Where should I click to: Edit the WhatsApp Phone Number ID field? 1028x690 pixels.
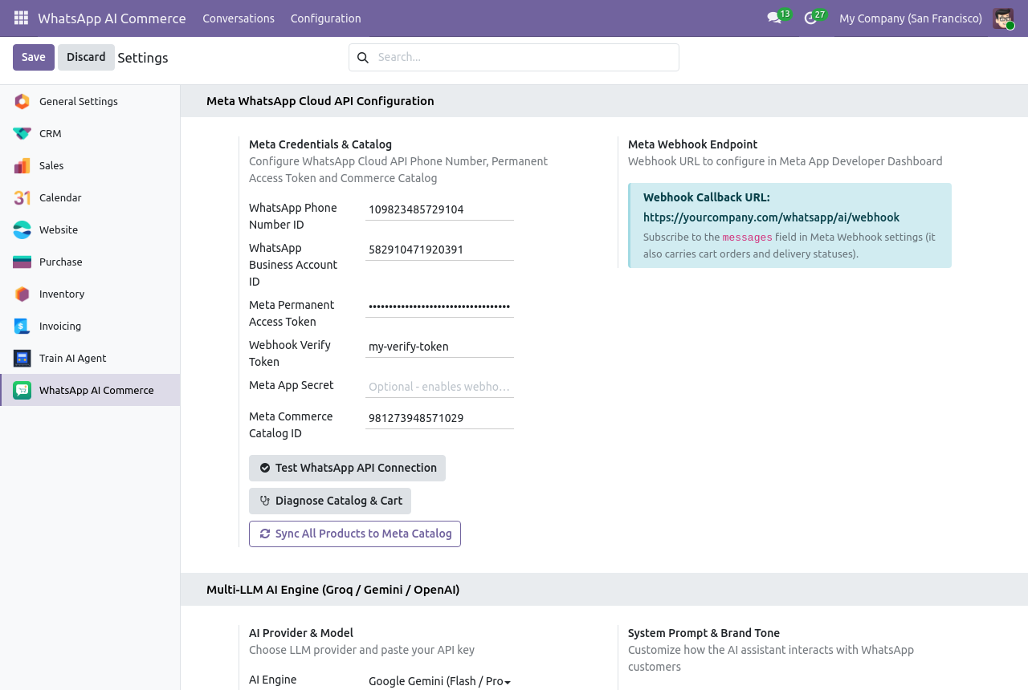[x=439, y=209]
